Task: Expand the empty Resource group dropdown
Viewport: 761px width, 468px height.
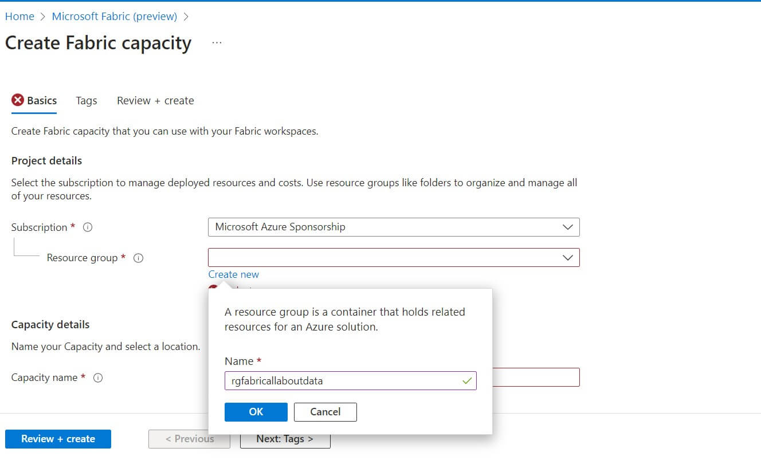Action: click(394, 257)
